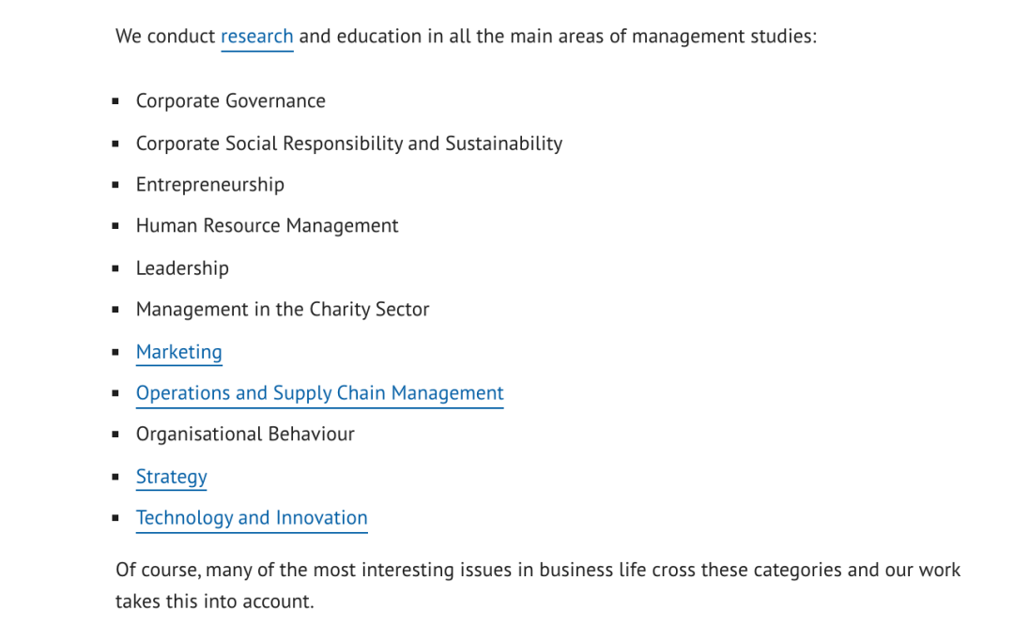This screenshot has height=641, width=1014.
Task: Click the Corporate Governance list item
Action: [230, 101]
